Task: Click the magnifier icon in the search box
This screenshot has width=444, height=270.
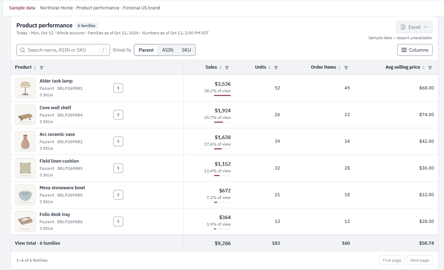Action: coord(23,50)
